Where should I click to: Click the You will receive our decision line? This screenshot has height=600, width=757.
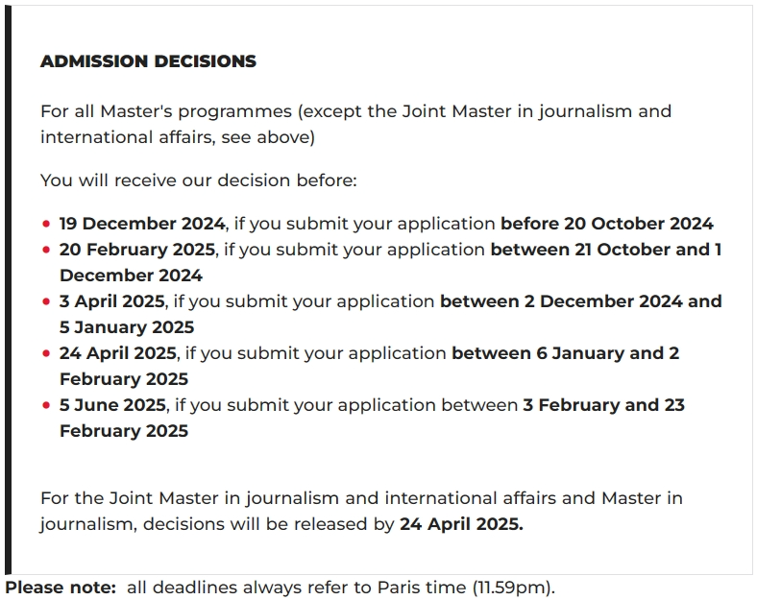(199, 180)
